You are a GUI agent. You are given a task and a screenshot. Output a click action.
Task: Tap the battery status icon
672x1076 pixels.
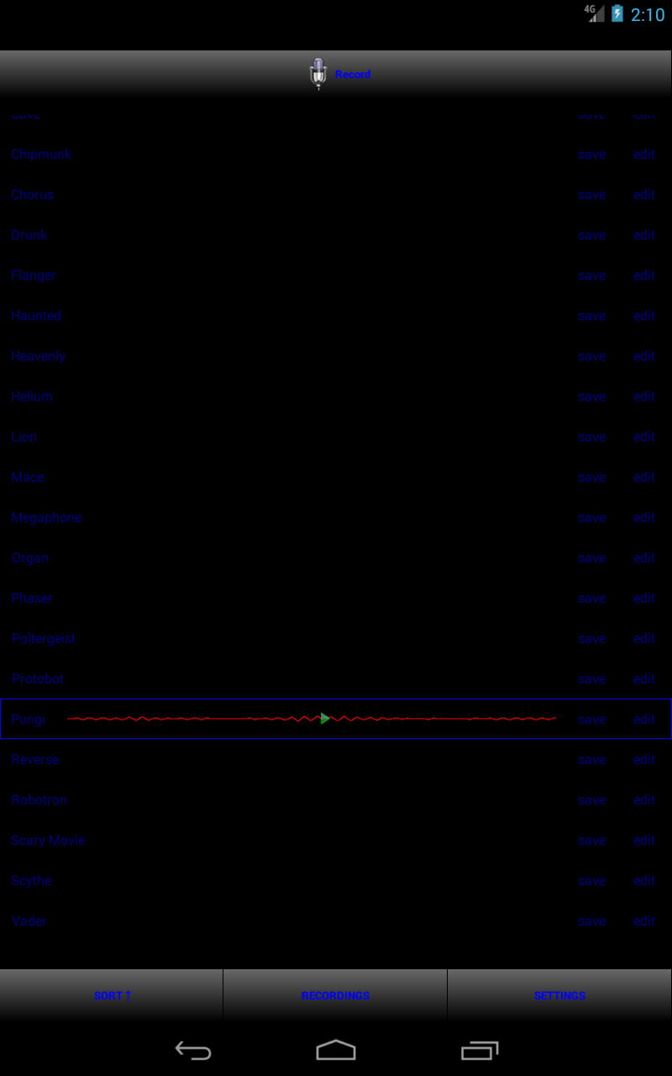click(x=617, y=13)
